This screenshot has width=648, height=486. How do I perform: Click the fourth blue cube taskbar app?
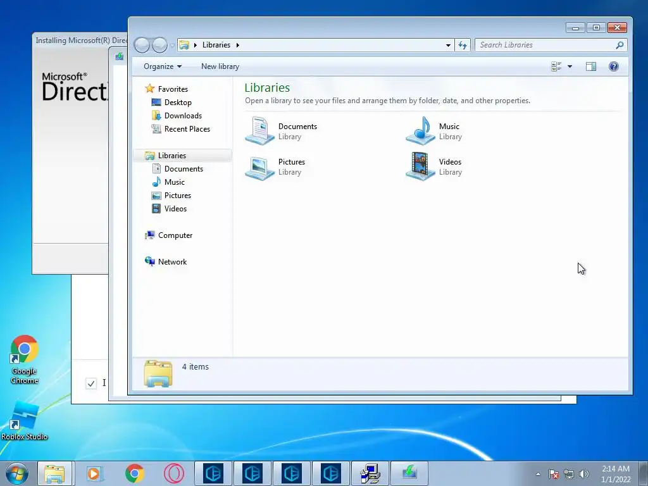(x=330, y=473)
